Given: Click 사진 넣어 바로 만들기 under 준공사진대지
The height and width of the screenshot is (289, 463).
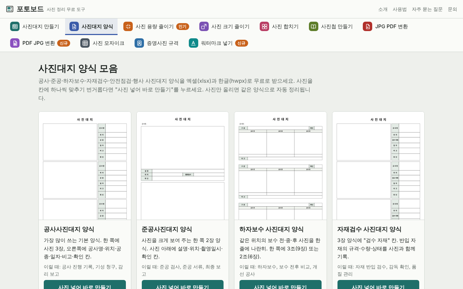Looking at the screenshot, I should click(183, 285).
